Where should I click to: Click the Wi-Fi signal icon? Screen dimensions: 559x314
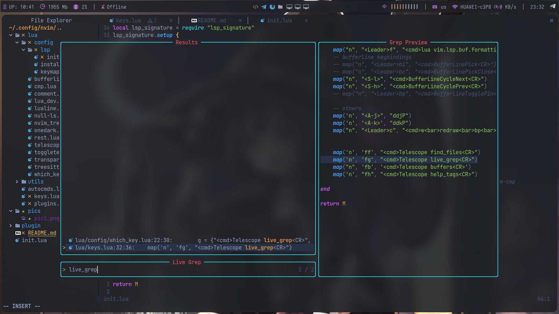(455, 7)
